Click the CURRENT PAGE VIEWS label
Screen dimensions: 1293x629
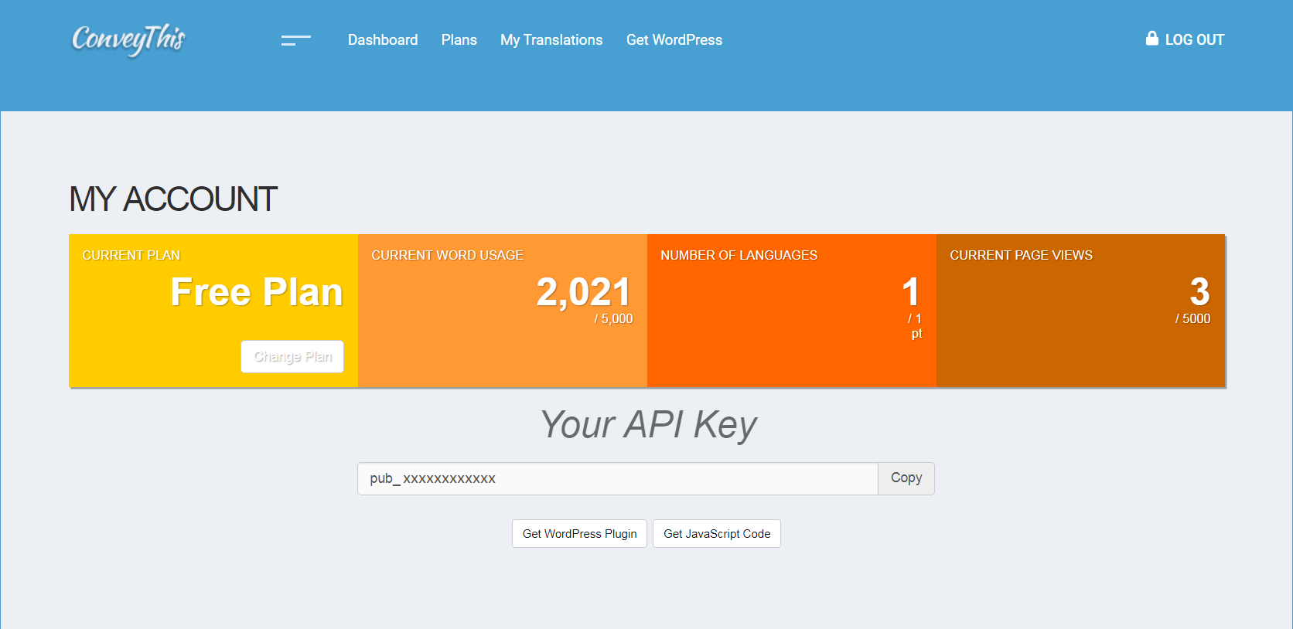[x=1021, y=255]
